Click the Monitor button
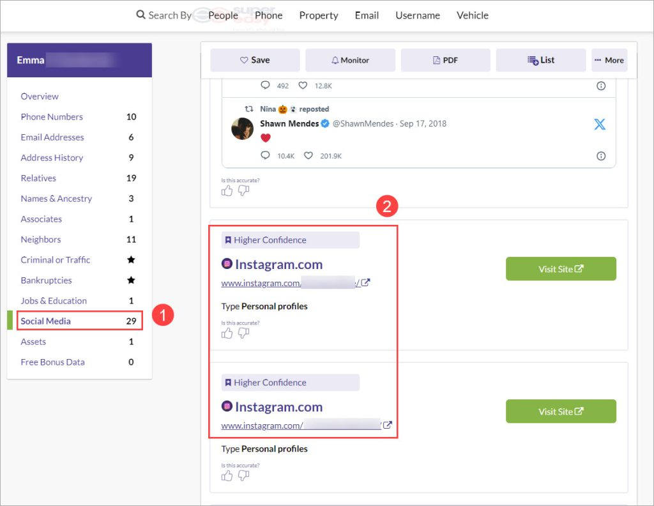Image resolution: width=654 pixels, height=506 pixels. click(x=351, y=60)
